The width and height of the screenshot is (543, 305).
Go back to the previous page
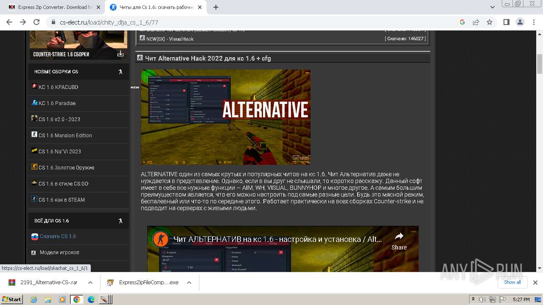9,22
